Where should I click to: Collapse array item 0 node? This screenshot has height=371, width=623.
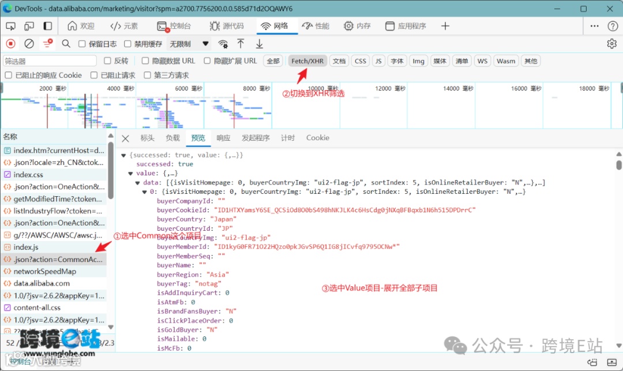145,192
